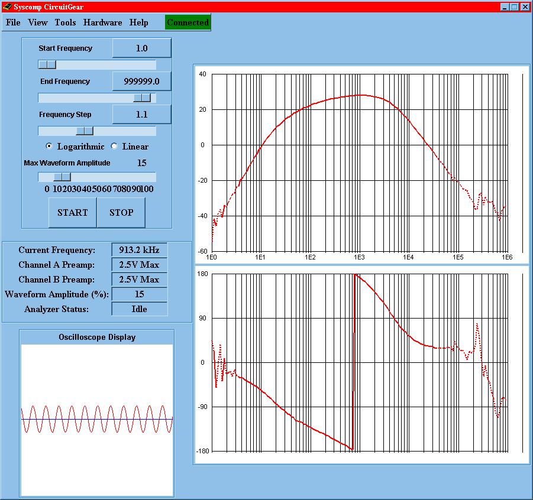Click the green Connected status indicator
The image size is (533, 500).
pyautogui.click(x=188, y=22)
